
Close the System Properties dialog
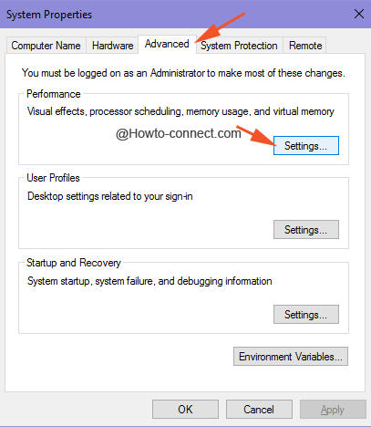[x=359, y=14]
